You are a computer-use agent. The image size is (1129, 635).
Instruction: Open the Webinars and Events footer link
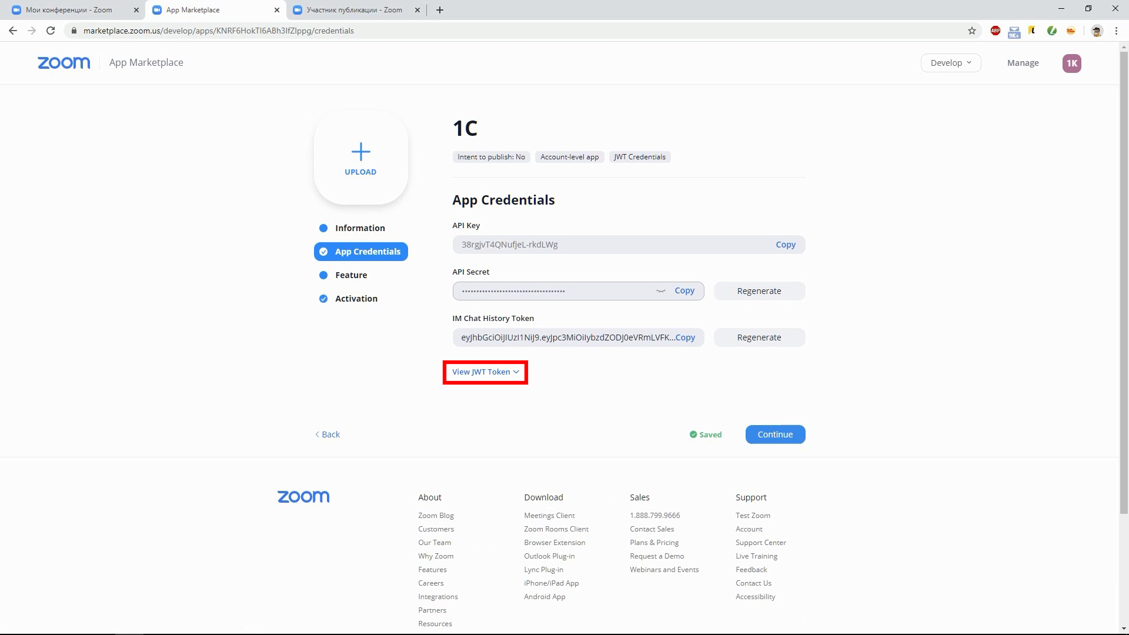664,570
